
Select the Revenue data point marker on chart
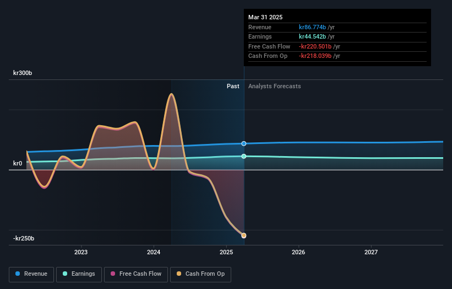244,143
